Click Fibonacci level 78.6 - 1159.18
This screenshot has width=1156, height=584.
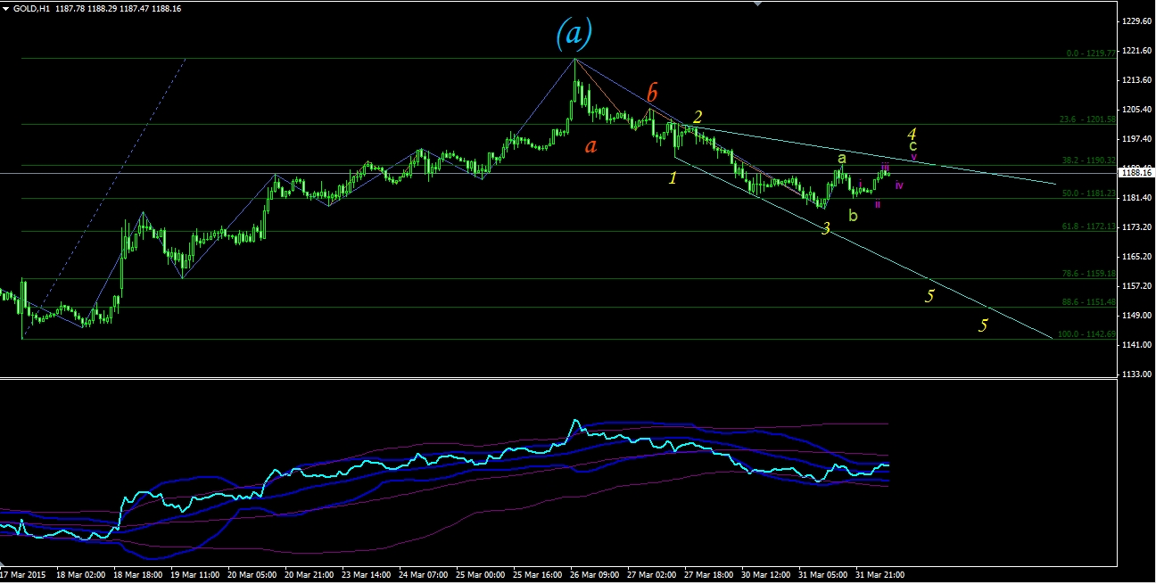tap(1088, 274)
